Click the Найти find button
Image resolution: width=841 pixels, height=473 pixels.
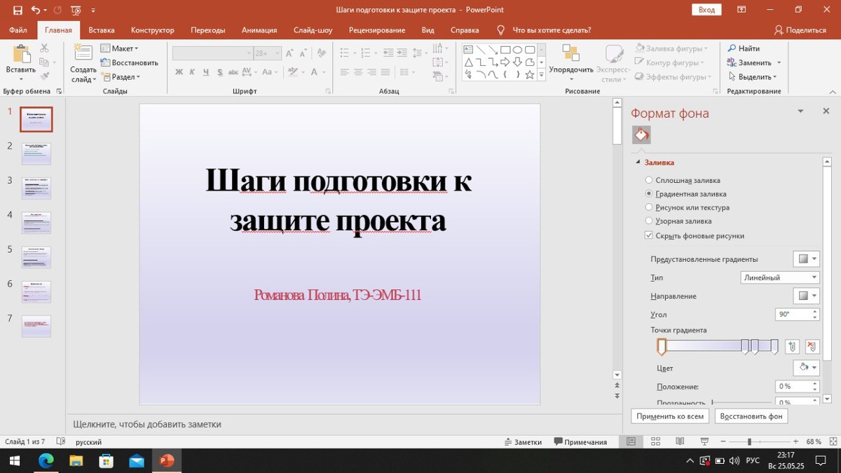point(744,48)
